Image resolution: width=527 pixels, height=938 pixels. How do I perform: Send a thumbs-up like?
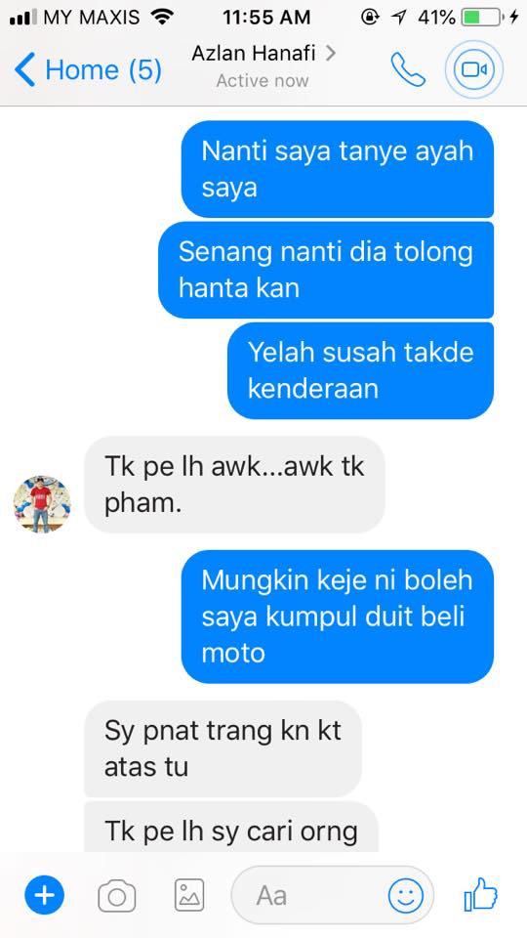481,894
